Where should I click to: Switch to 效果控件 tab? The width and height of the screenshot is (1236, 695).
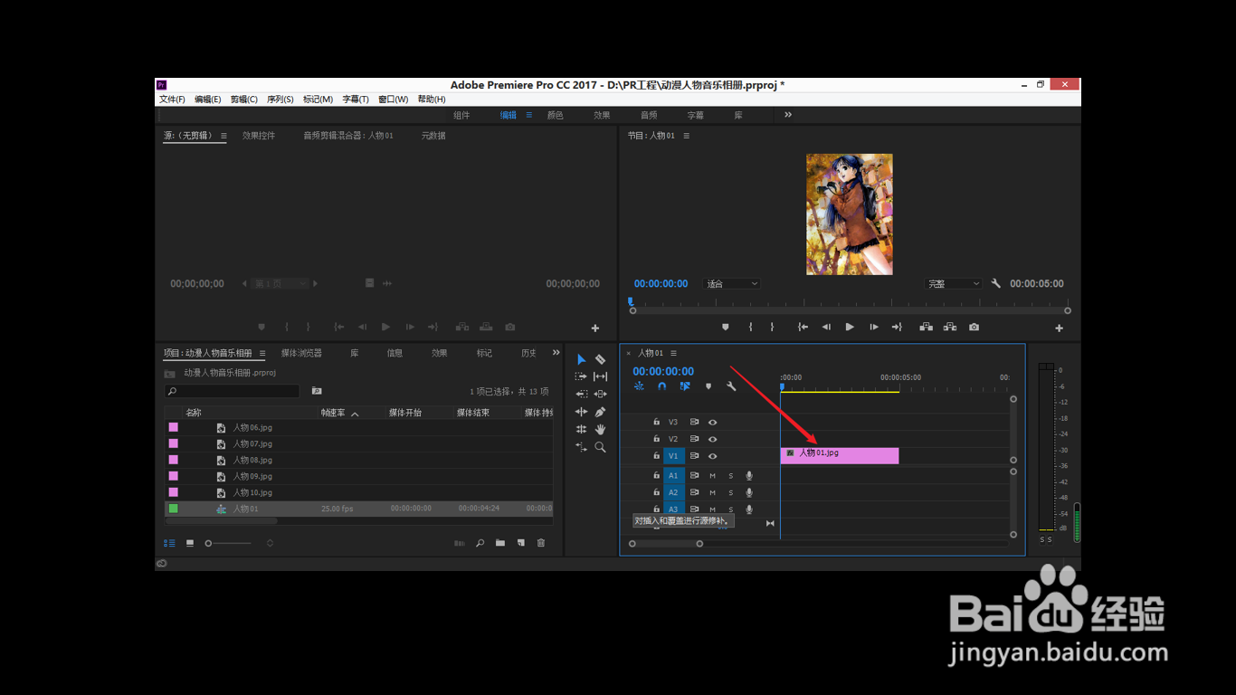(259, 136)
